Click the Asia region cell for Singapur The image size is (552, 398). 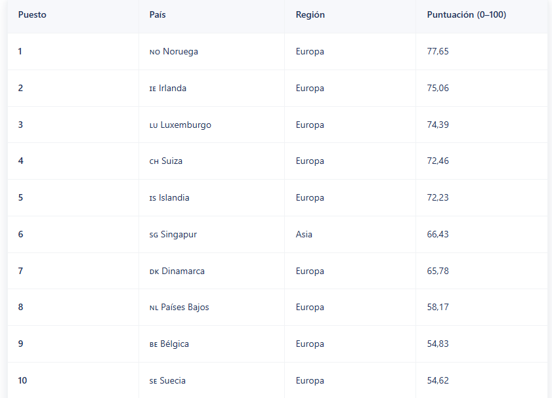click(304, 235)
